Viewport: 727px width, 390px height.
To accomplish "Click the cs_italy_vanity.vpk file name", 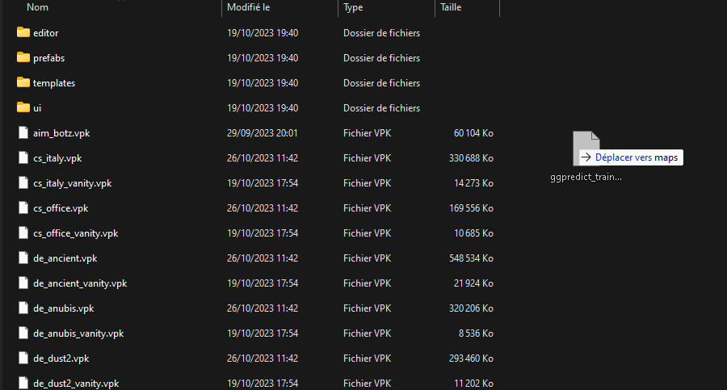I will click(x=72, y=183).
